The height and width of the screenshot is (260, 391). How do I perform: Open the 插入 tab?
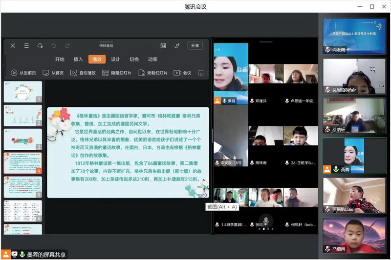point(78,60)
